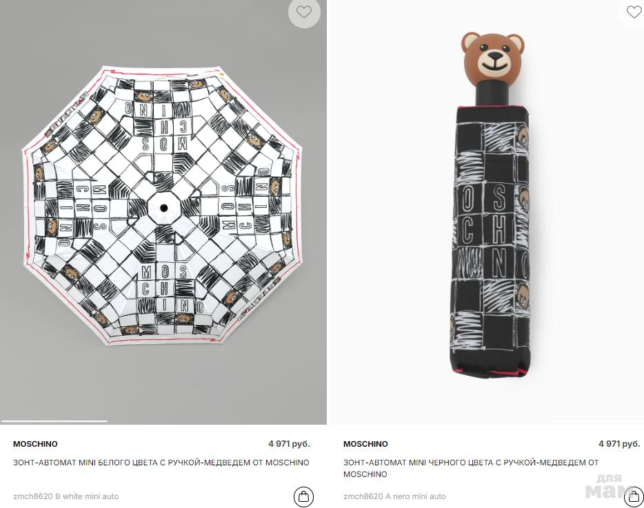
Task: Click the center cap of the open white umbrella
Action: point(163,207)
